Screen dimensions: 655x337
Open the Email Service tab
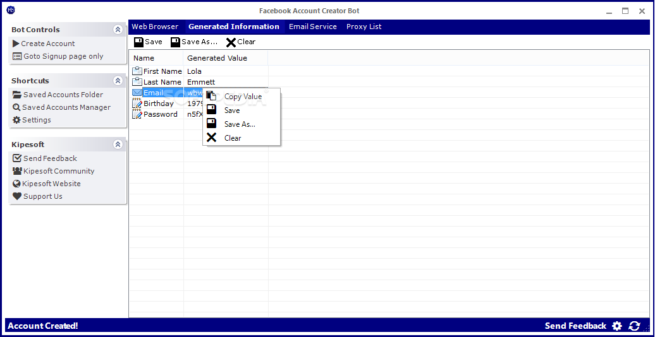click(x=312, y=27)
